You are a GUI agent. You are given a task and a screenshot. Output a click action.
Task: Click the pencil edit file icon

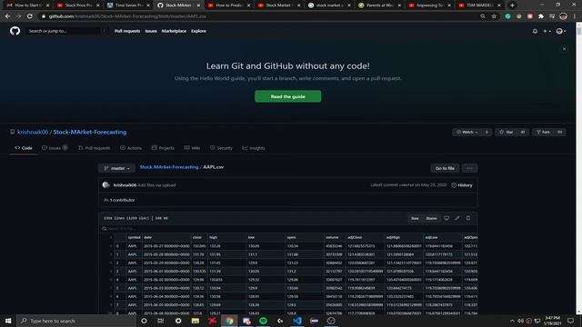coord(457,218)
